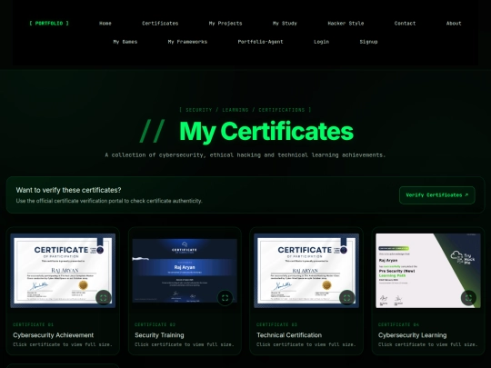This screenshot has height=368, width=491.
Task: Select Hacker Style nav item
Action: pos(346,23)
